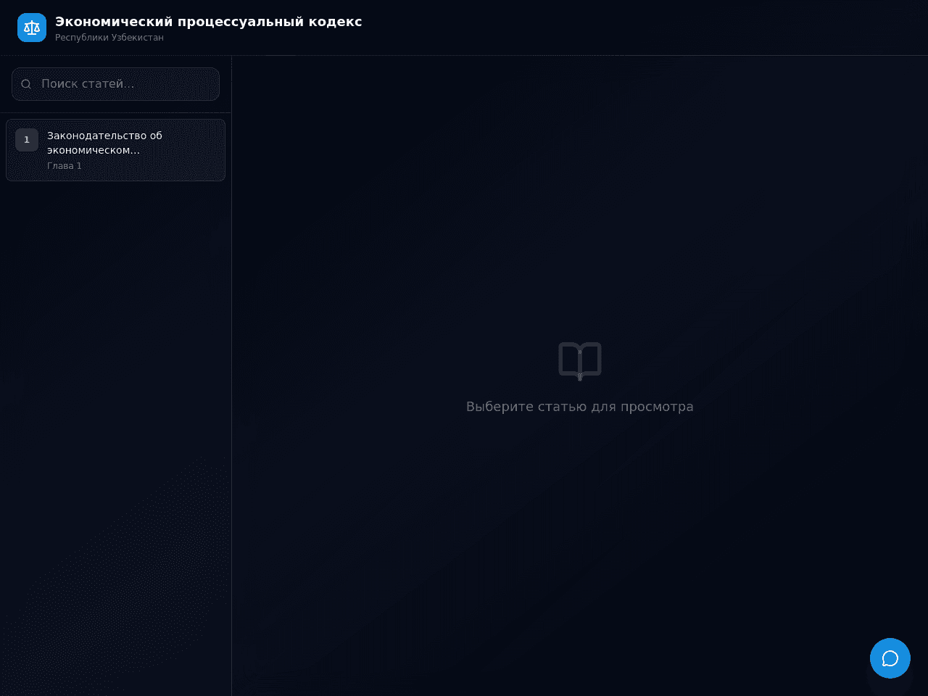
Task: Click the scales of justice app logo
Action: pyautogui.click(x=32, y=28)
